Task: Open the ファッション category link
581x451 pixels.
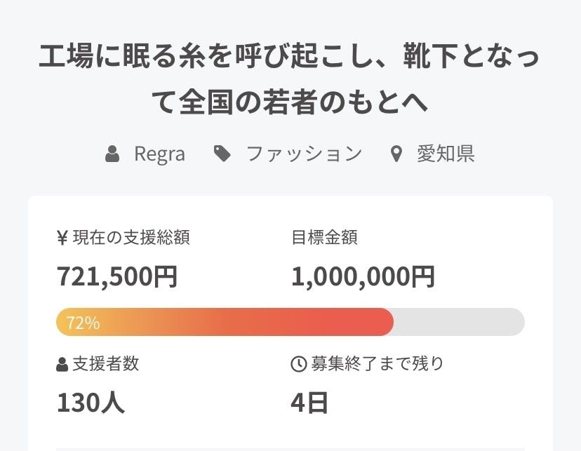Action: click(x=304, y=154)
